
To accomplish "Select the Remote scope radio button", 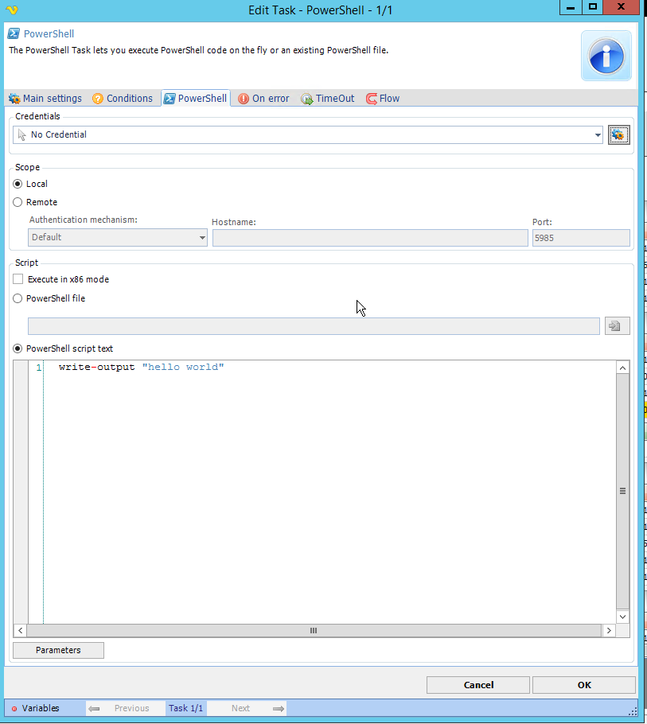I will click(18, 202).
